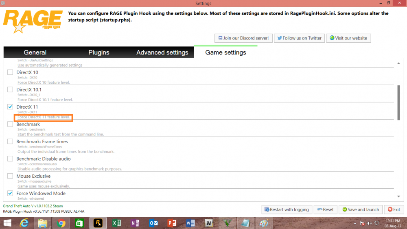Open the Action Center flag icon
The height and width of the screenshot is (229, 407).
362,223
